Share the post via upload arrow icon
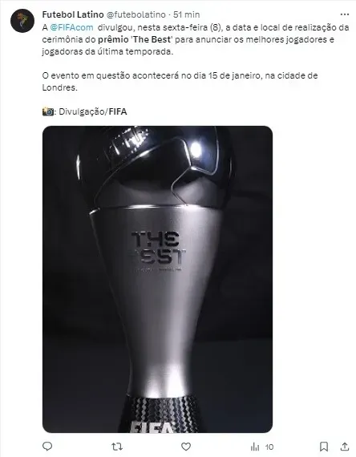This screenshot has height=457, width=356. (x=345, y=447)
